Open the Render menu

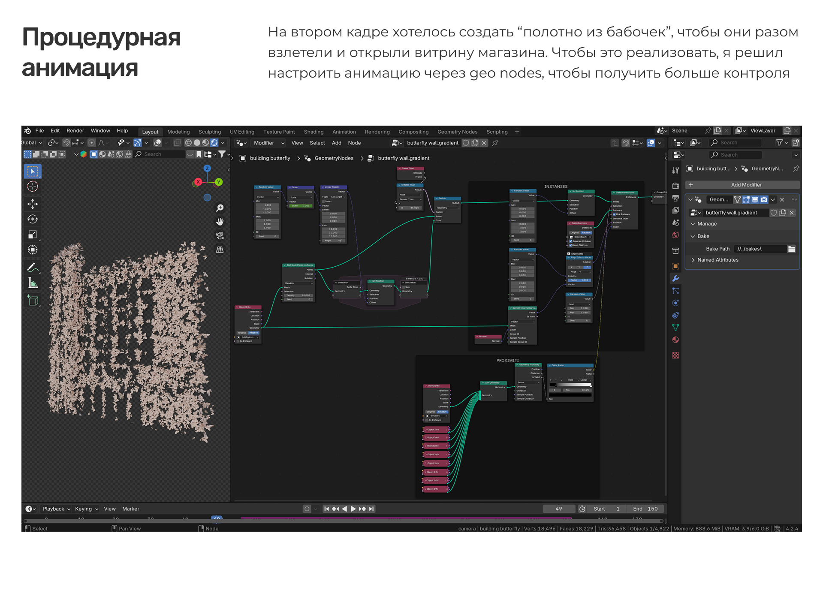pos(75,131)
